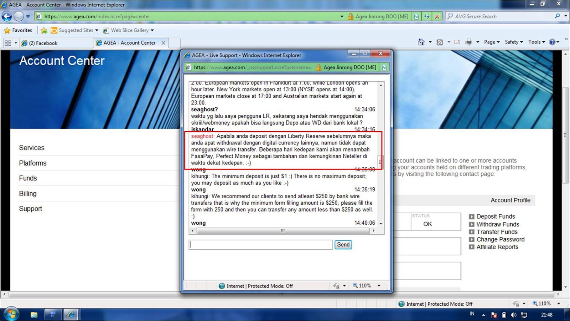This screenshot has width=570, height=321.
Task: Open the Print dropdown arrow
Action: coord(478,42)
